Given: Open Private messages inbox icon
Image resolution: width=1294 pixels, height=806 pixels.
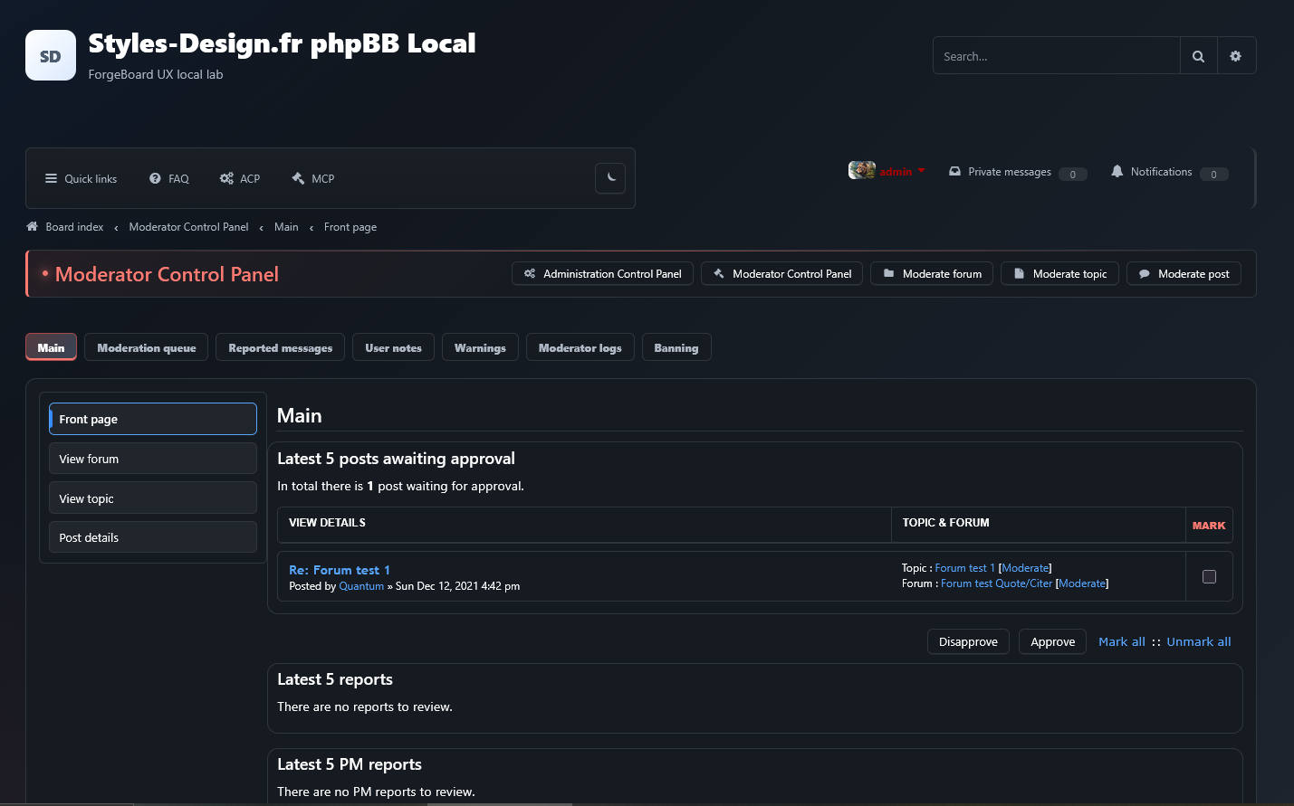Looking at the screenshot, I should pos(954,171).
